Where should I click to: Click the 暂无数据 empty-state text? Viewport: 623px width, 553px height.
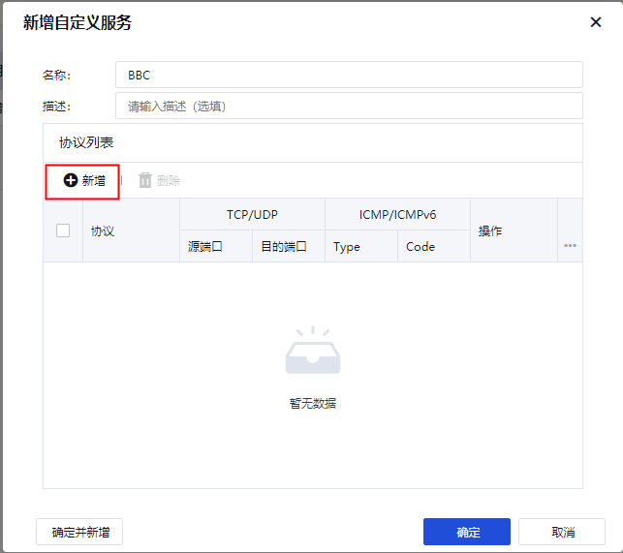313,403
